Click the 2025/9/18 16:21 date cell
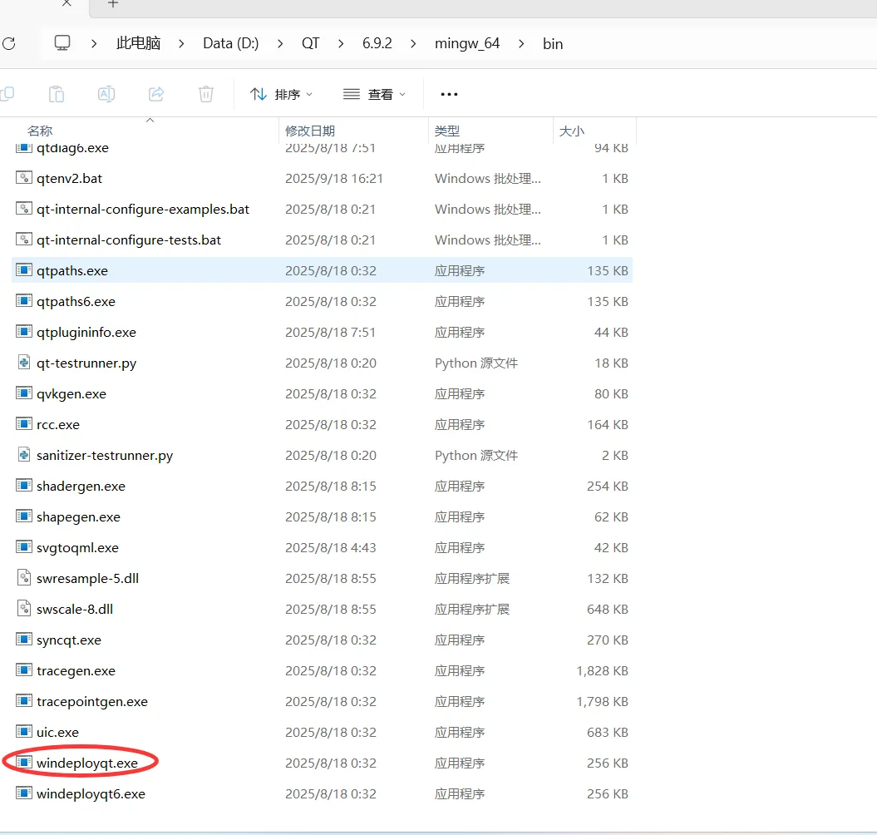The image size is (877, 835). coord(334,179)
